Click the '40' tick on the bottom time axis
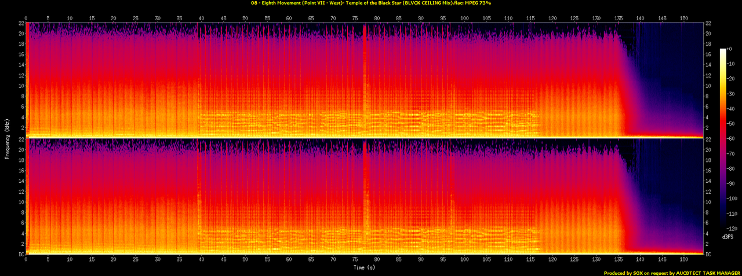The image size is (742, 276). [201, 259]
